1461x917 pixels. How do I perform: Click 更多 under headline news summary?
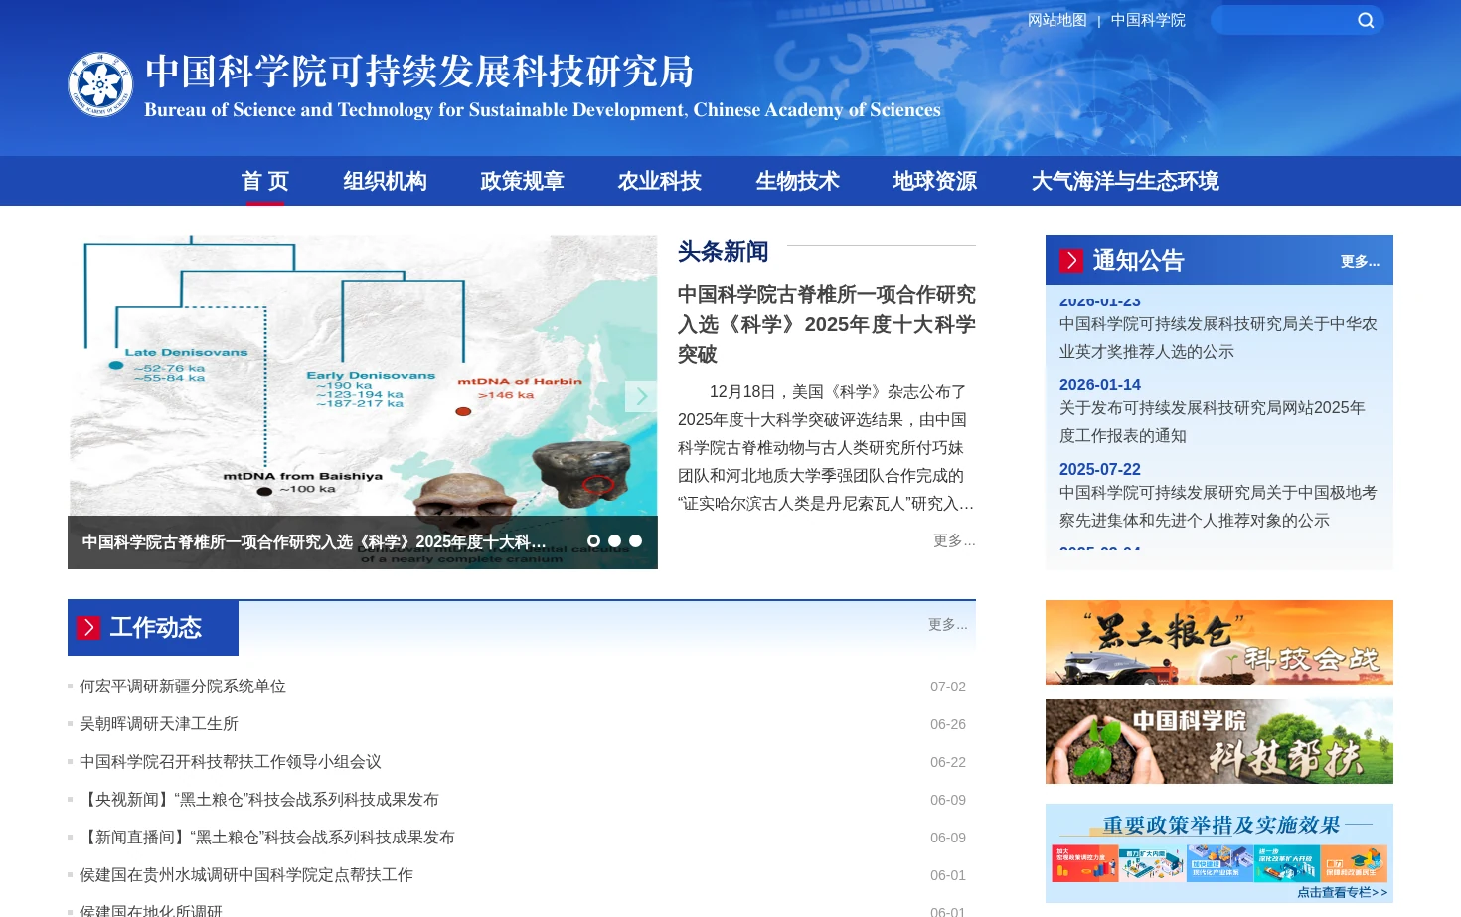point(954,540)
